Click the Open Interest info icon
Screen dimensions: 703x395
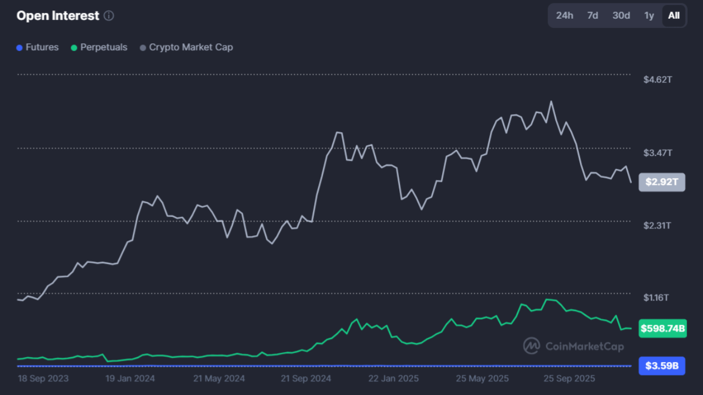pyautogui.click(x=109, y=16)
